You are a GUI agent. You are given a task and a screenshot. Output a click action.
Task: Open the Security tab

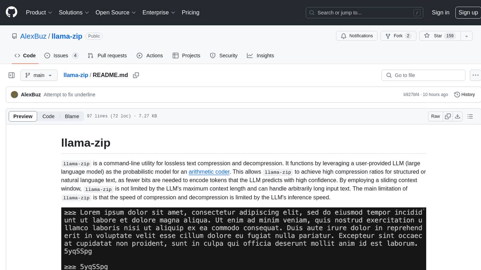coord(224,55)
